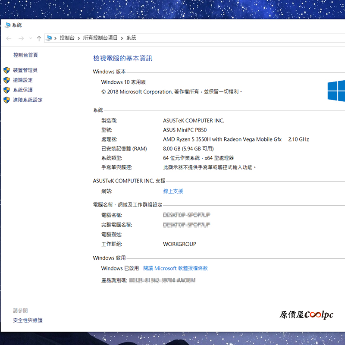Open 閱讀 Microsoft 軟體授權條款 link
345x345 pixels.
point(176,268)
